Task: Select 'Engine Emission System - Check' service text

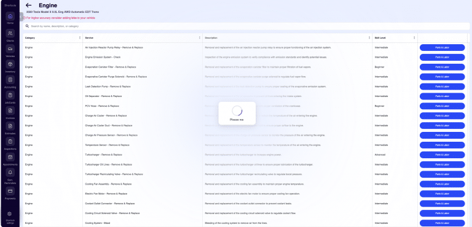Action: 103,57
